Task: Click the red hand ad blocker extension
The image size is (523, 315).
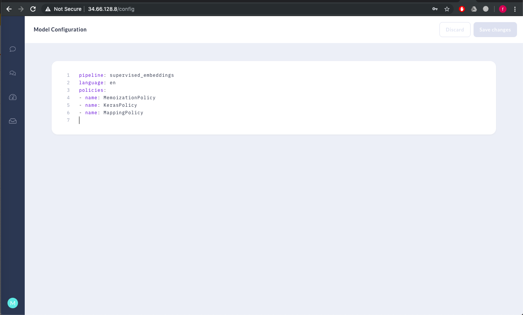Action: [x=462, y=9]
